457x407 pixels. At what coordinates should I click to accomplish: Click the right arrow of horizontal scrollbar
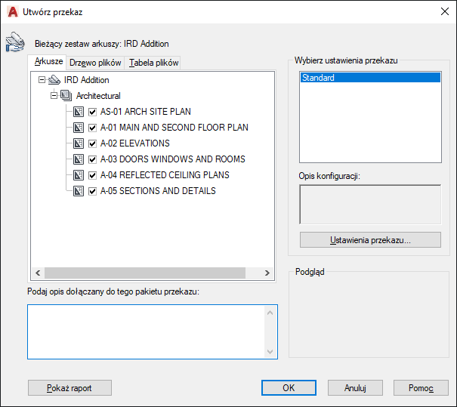[x=267, y=273]
